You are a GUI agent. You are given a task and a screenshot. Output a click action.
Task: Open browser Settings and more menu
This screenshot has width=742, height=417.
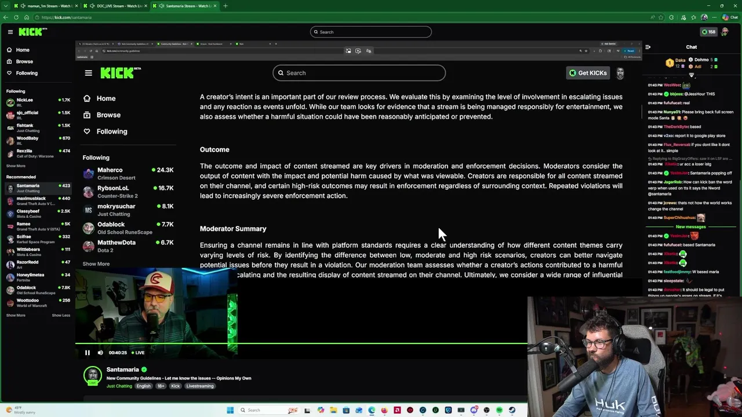point(714,17)
